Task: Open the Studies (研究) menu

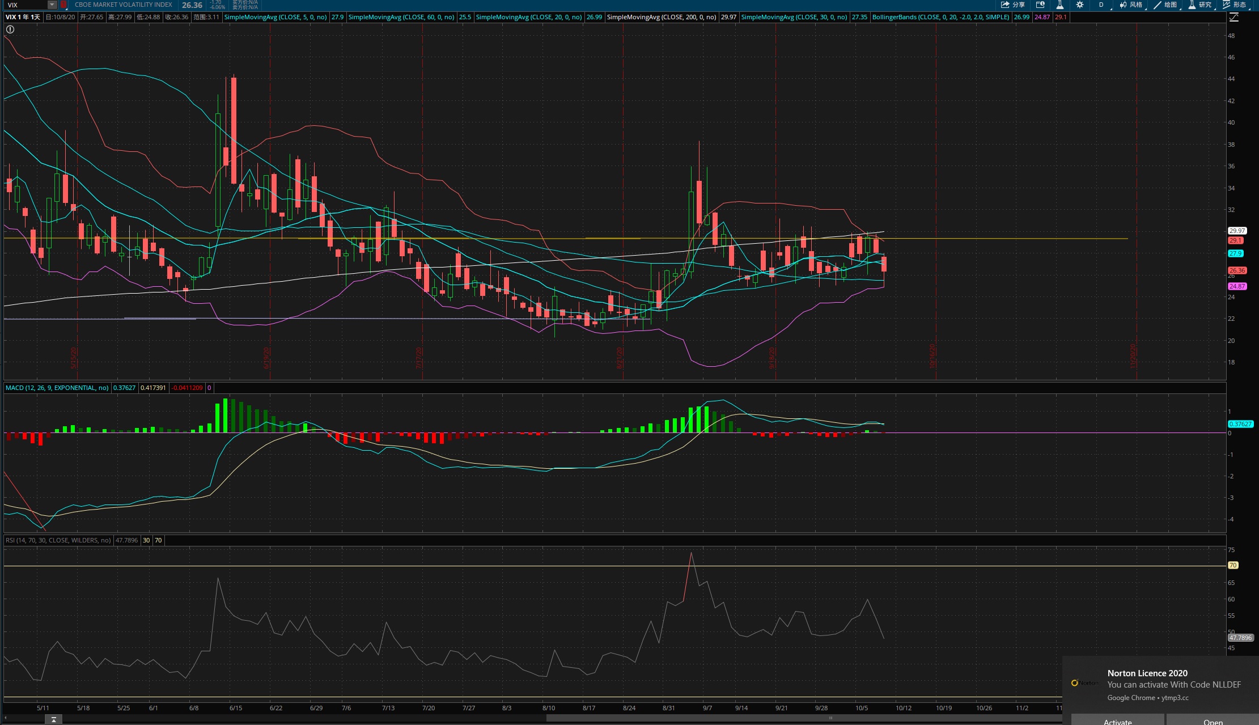Action: coord(1201,5)
